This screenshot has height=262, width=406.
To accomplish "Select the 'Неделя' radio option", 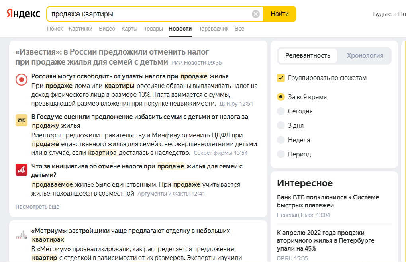I will click(x=281, y=140).
